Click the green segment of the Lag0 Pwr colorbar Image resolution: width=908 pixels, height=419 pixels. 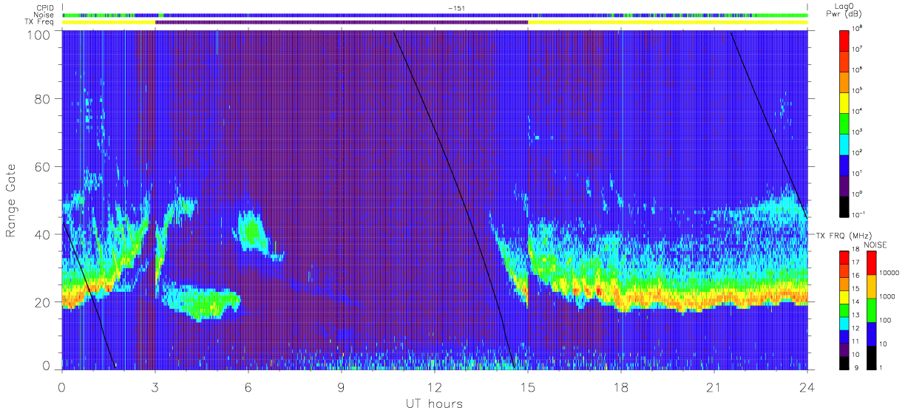tap(844, 123)
